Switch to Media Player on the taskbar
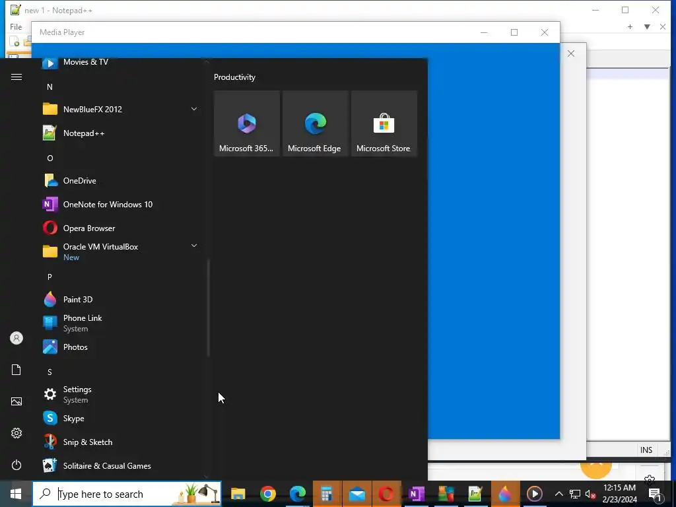Screen dimensions: 676x507 pyautogui.click(x=535, y=494)
